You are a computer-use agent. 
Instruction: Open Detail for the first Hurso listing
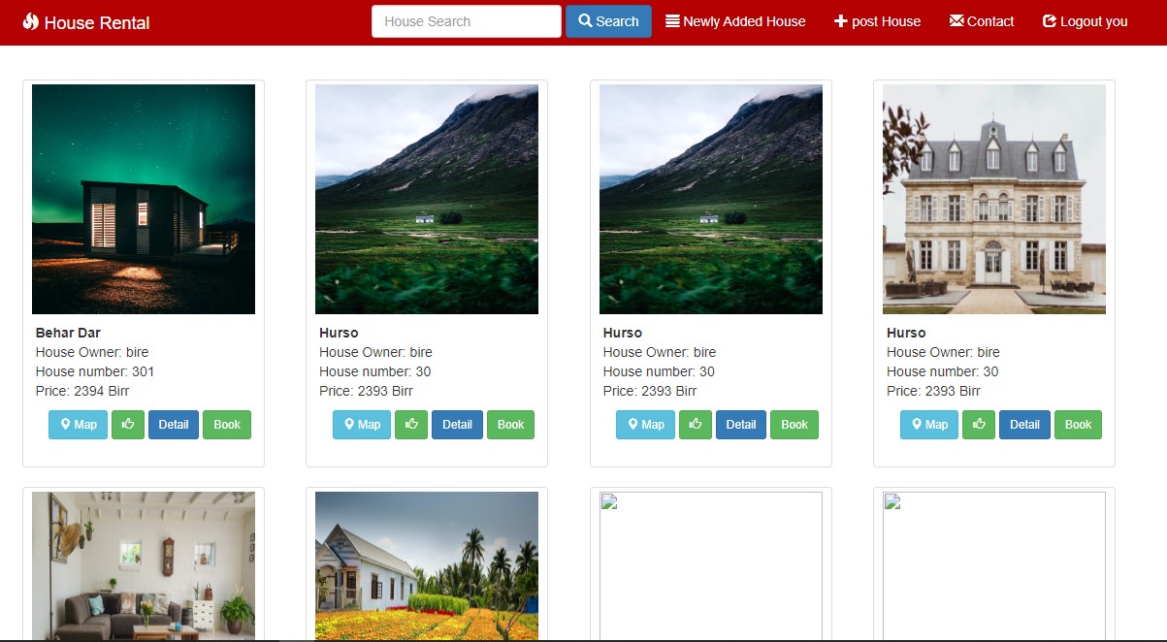[x=457, y=425]
